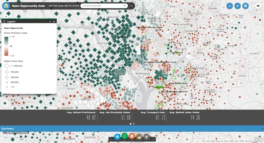Click the 38.896 -77.211 Degrees coordinate readout
The height and width of the screenshot is (143, 264).
pos(17,132)
